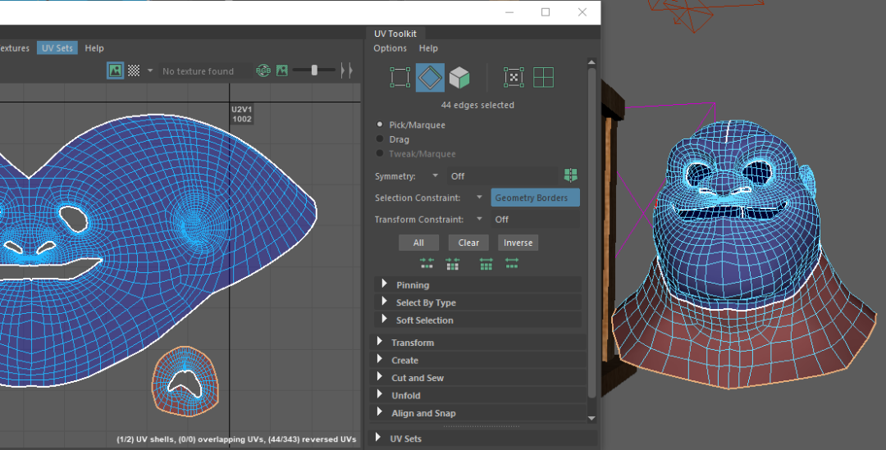886x450 pixels.
Task: Click the texture dimming slider handle
Action: (314, 70)
